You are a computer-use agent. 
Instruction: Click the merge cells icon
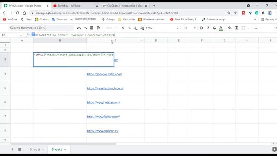243,28
